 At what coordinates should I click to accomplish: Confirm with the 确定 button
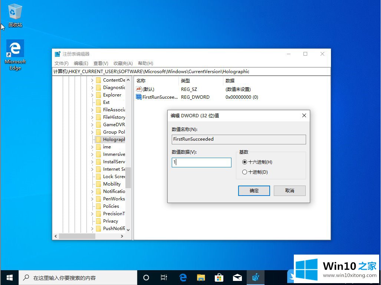point(254,191)
